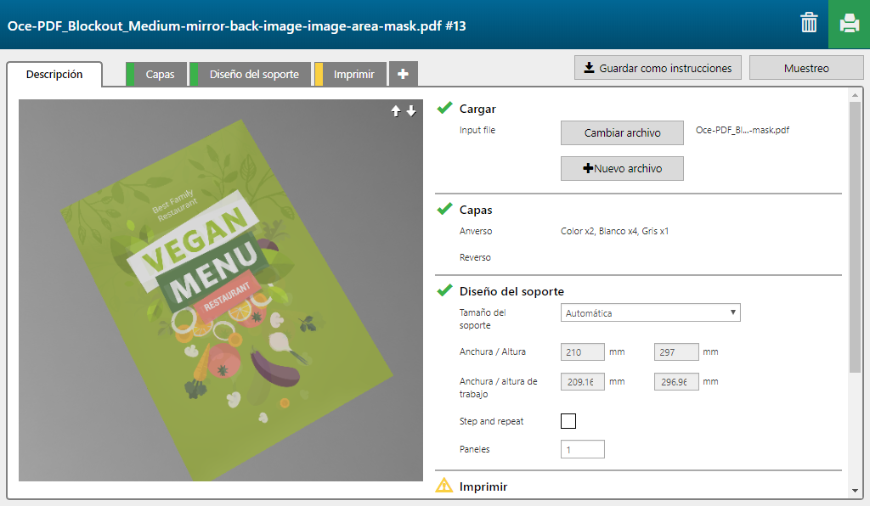Image resolution: width=870 pixels, height=506 pixels.
Task: Click the Anchura field showing 210
Action: (583, 352)
